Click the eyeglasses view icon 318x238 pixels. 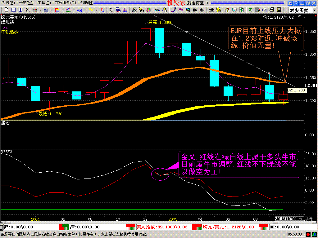[157, 10]
